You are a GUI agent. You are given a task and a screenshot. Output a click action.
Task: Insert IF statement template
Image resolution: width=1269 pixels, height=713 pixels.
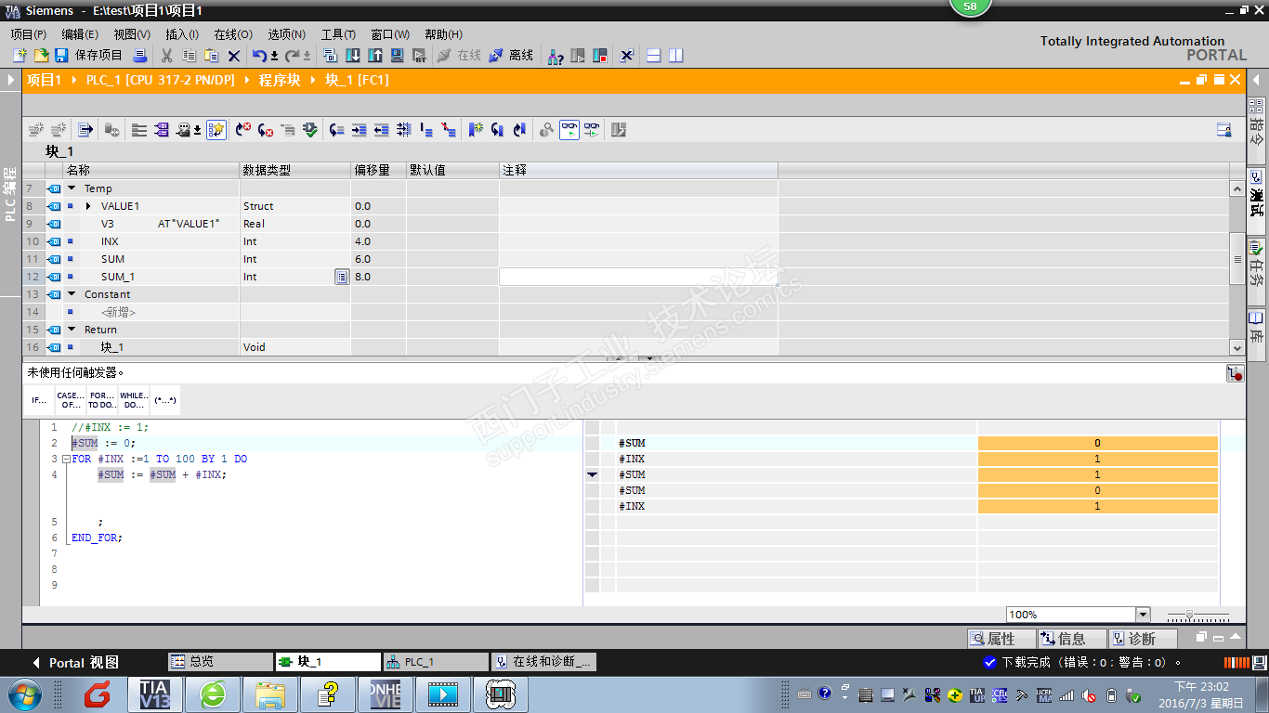(x=39, y=400)
